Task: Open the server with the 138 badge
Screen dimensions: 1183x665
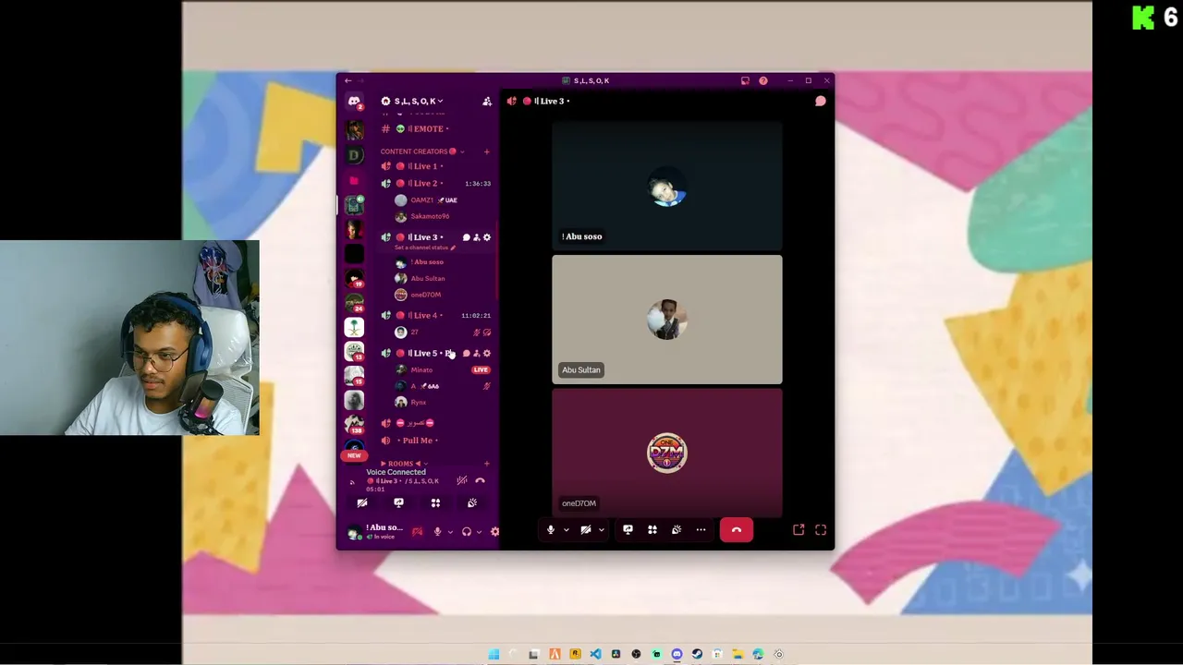Action: click(x=354, y=424)
